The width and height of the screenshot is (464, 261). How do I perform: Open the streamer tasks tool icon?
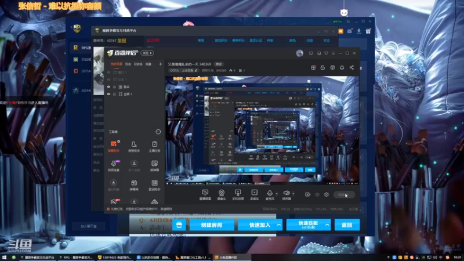pos(154,146)
